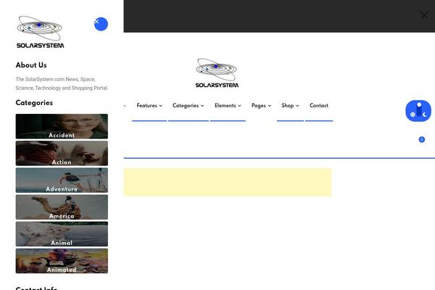Open the Accident category thumbnail
The height and width of the screenshot is (290, 435).
62,126
